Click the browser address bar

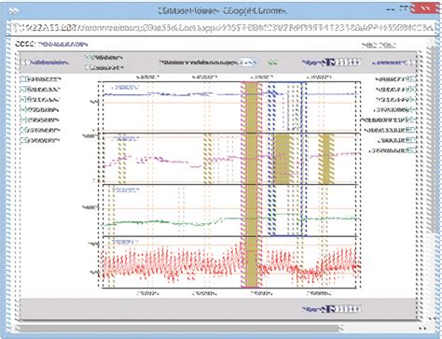click(x=222, y=28)
